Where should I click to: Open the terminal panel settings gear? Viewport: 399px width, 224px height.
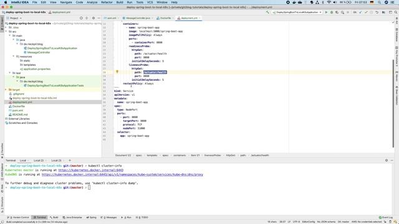coord(387,161)
